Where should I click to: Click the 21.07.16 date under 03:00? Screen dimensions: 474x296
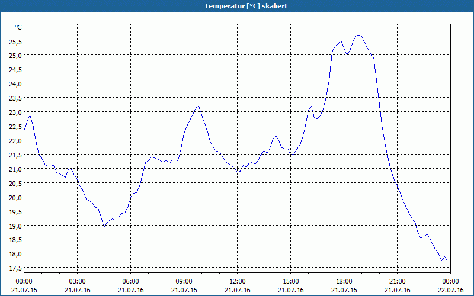click(x=78, y=290)
